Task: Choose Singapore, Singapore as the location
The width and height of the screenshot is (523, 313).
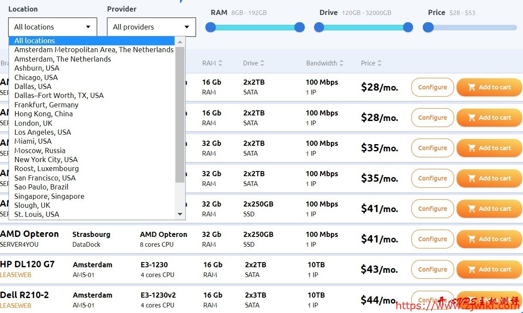Action: [x=49, y=196]
